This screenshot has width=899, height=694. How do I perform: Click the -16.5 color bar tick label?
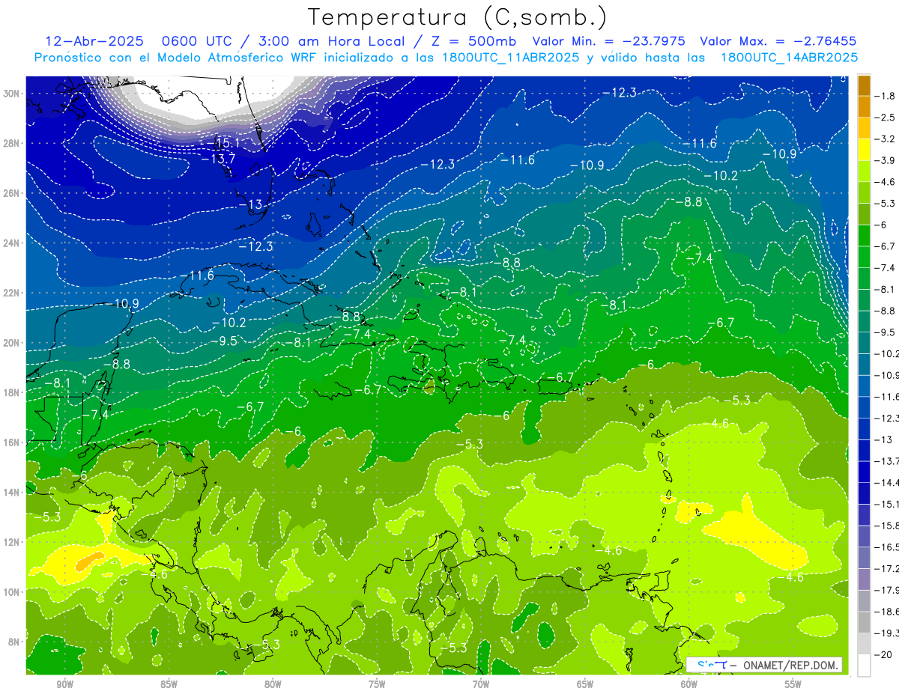pyautogui.click(x=887, y=547)
